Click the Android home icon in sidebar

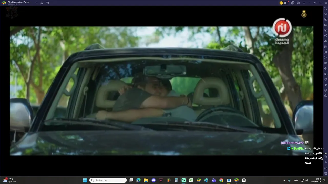tap(326, 168)
